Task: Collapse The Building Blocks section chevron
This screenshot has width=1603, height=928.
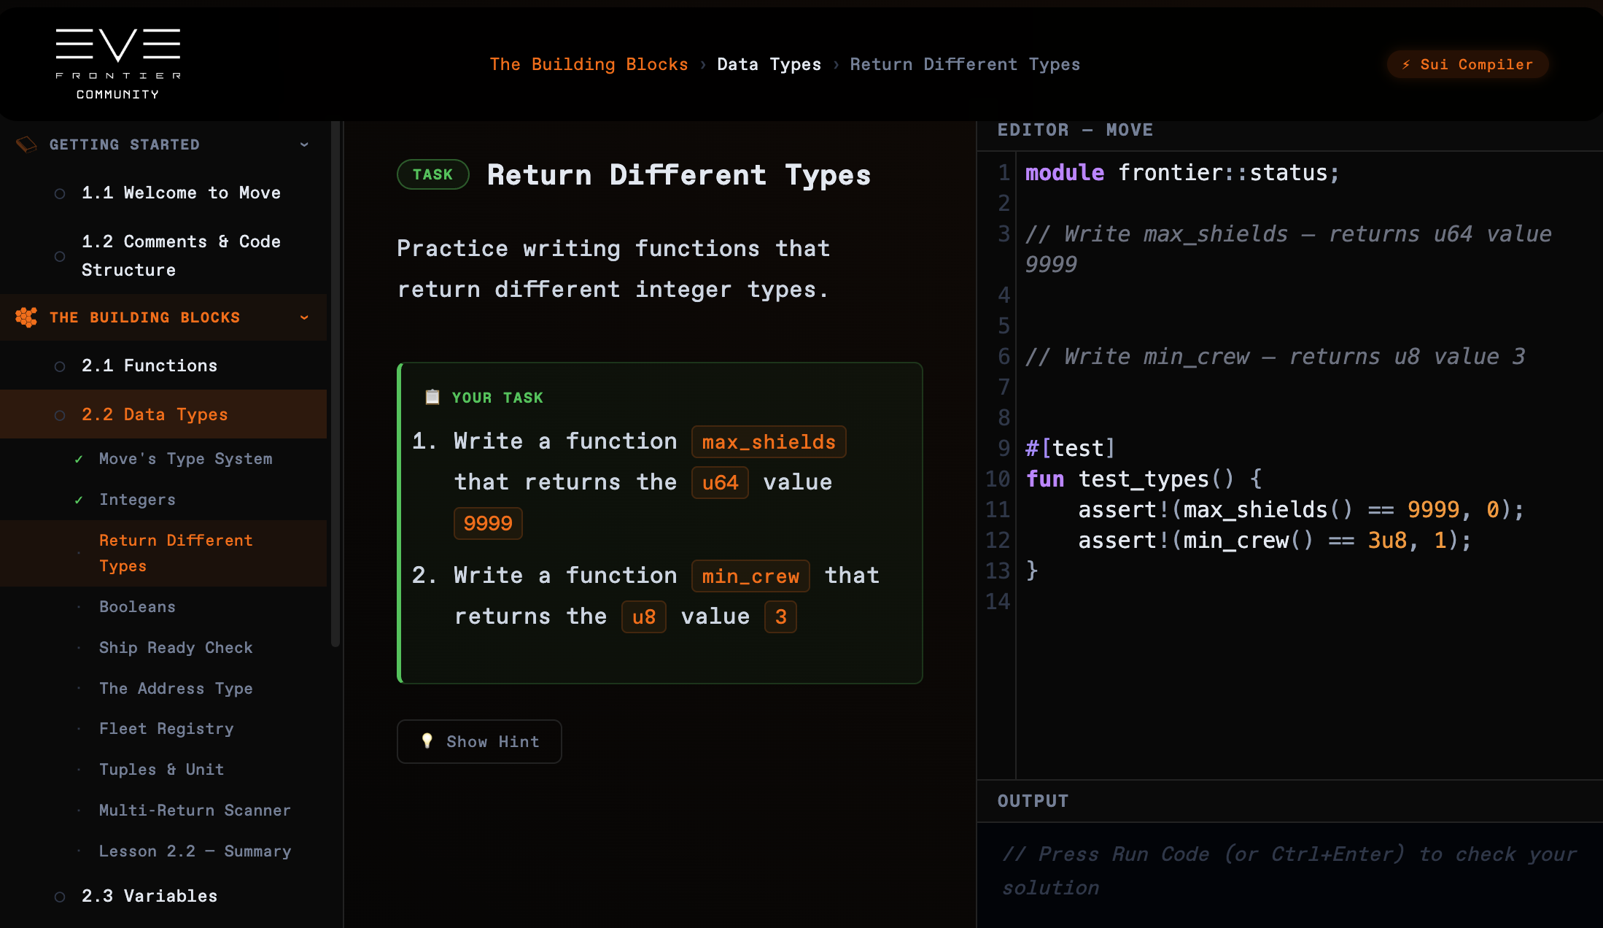Action: coord(304,317)
